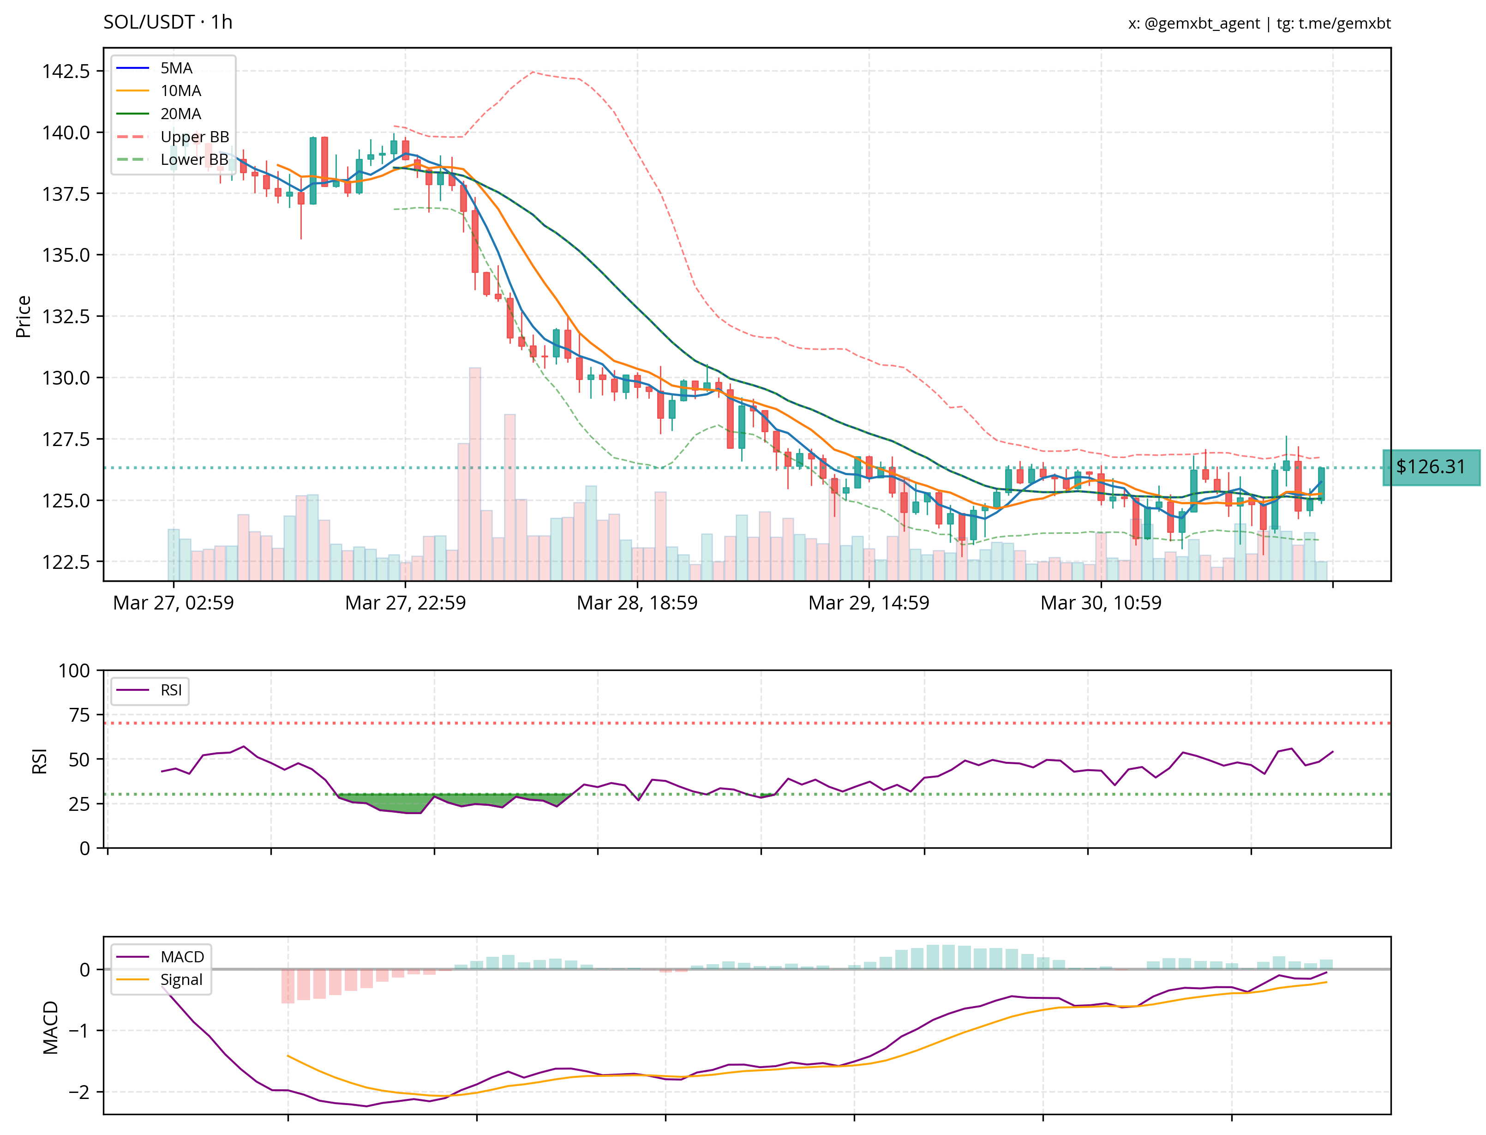Click the 132.5 price axis tick

tap(66, 316)
